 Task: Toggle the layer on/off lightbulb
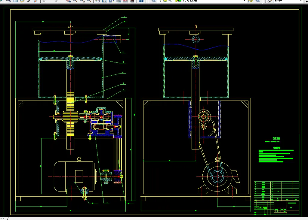(161, 1)
